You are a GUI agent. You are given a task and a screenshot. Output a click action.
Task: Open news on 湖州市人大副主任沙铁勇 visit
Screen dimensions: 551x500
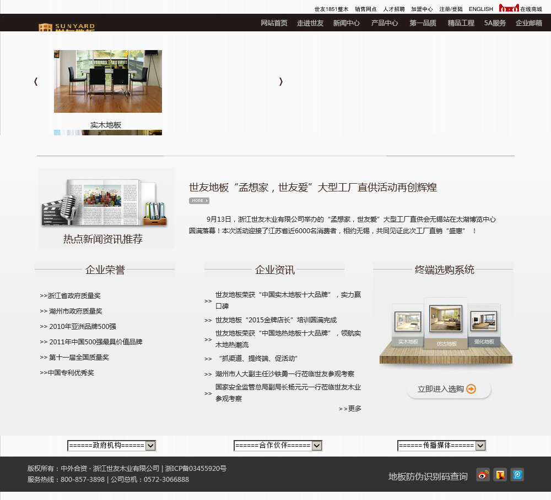(x=285, y=374)
